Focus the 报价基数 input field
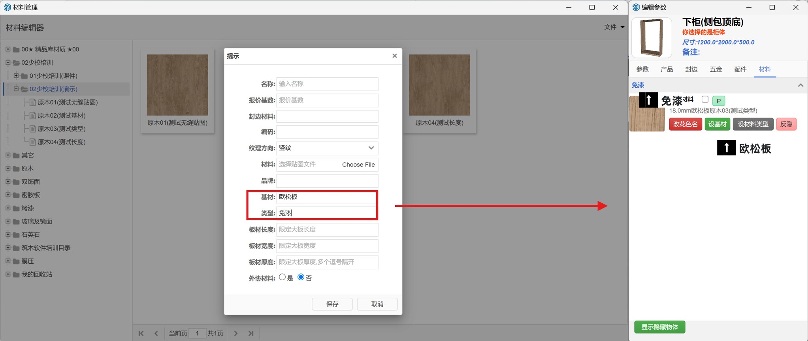The height and width of the screenshot is (341, 808). pos(327,100)
